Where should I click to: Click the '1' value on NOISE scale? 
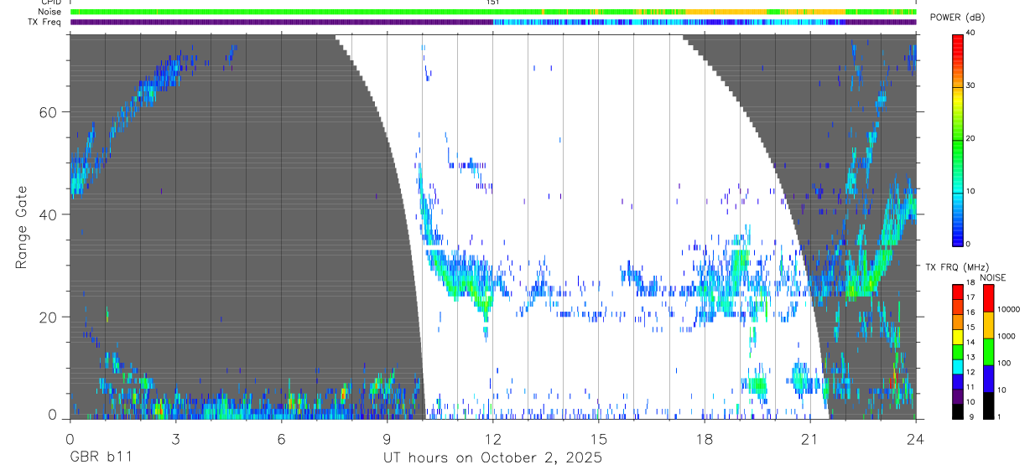1001,418
